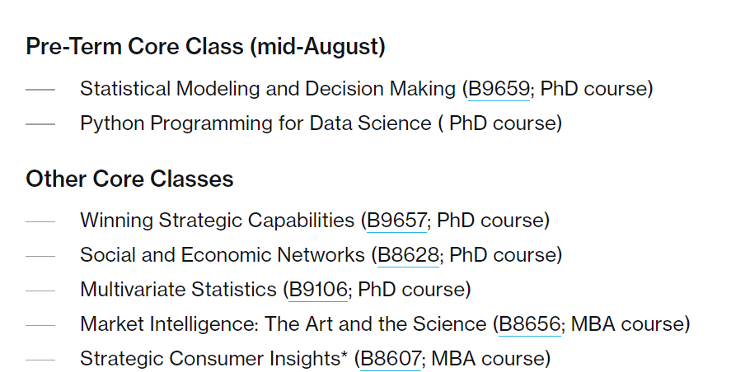The width and height of the screenshot is (731, 372).
Task: Follow the B8628 Social and Economic Networks link
Action: (408, 255)
